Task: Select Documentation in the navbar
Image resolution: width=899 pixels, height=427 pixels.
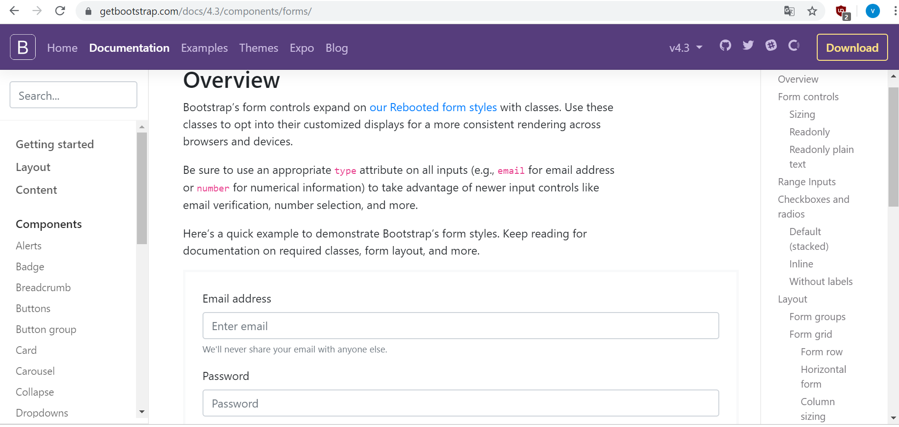Action: pyautogui.click(x=129, y=48)
